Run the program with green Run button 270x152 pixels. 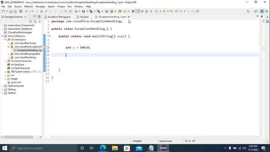coord(84,11)
